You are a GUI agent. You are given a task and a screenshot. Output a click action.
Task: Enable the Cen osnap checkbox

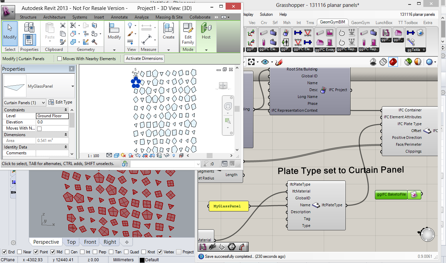coord(67,252)
